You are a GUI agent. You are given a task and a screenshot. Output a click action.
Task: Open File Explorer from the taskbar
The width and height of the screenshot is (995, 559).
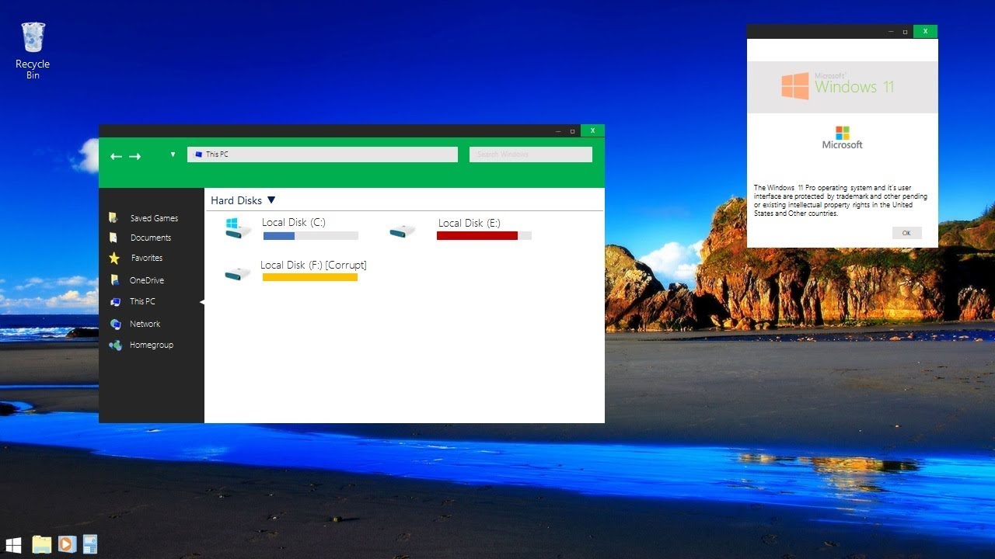point(41,545)
